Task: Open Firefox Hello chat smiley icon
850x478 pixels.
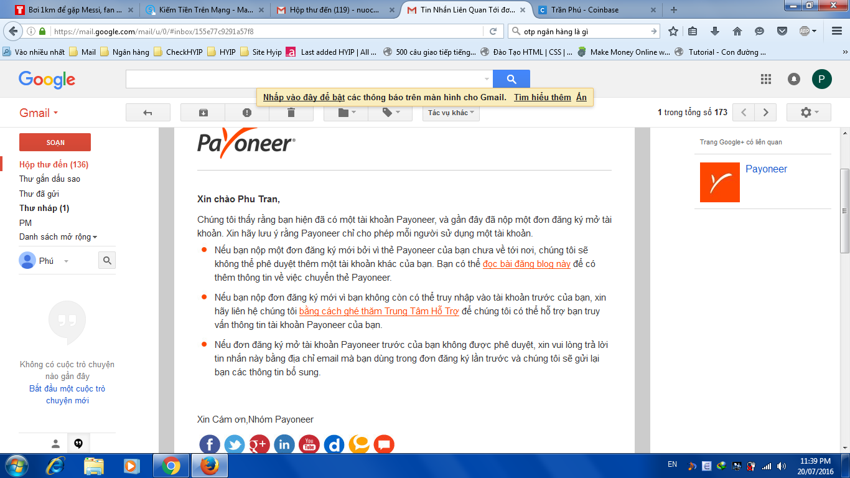Action: 760,31
